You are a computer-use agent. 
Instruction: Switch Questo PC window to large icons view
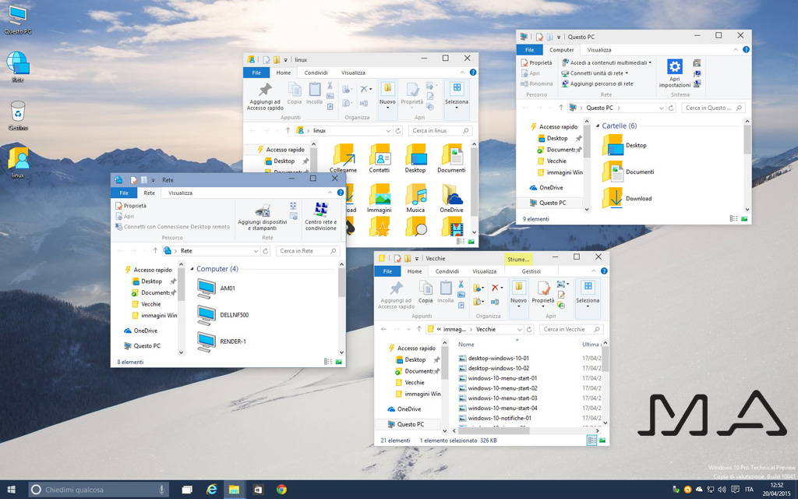pos(744,218)
